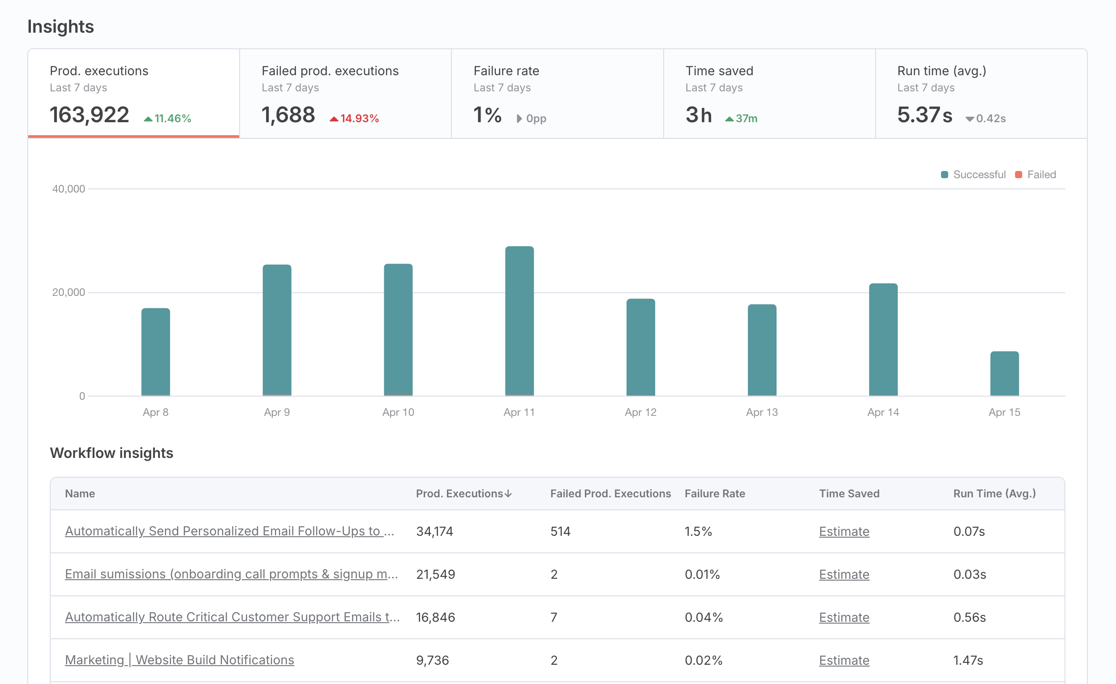Screen dimensions: 1116x684
Task: Sort the table by Failure Rate column
Action: tap(715, 493)
